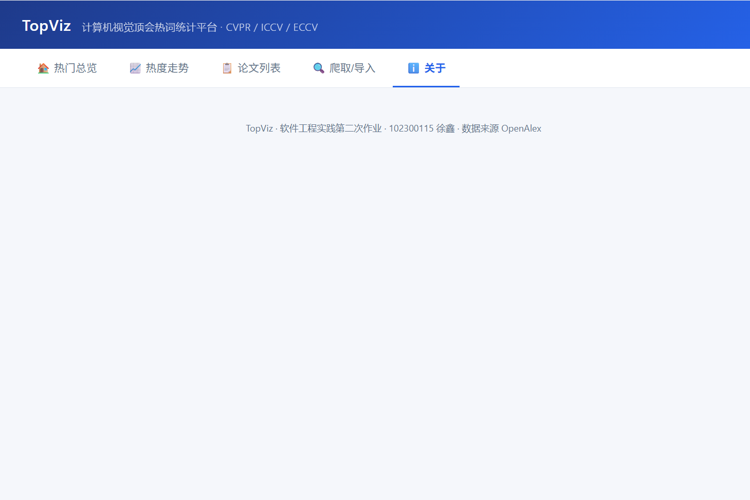
Task: Click the TopViz logo title
Action: (x=46, y=26)
